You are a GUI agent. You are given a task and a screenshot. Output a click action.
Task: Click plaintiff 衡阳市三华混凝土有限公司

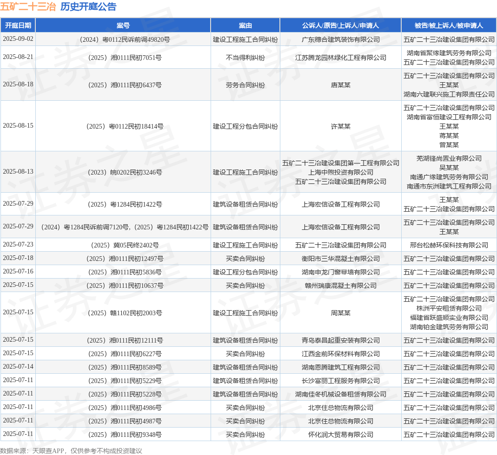coord(341,259)
